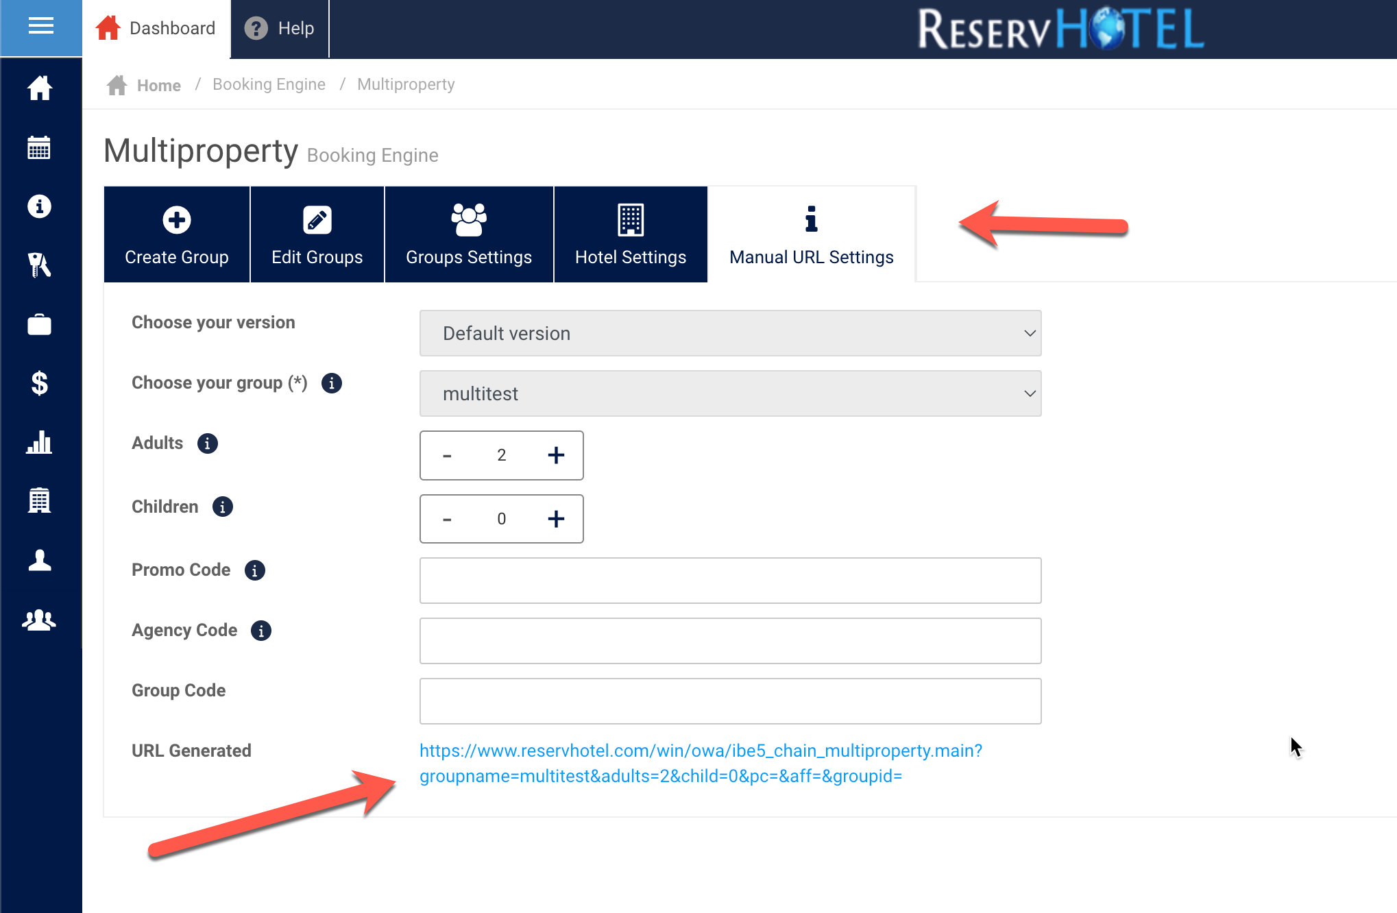Open the Create Group tab
This screenshot has width=1397, height=913.
[177, 234]
